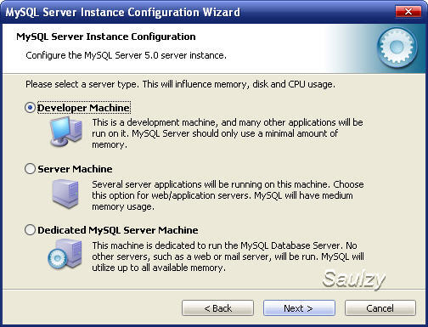Image resolution: width=428 pixels, height=327 pixels.
Task: Click the gear logo in wizard header
Action: click(x=397, y=48)
